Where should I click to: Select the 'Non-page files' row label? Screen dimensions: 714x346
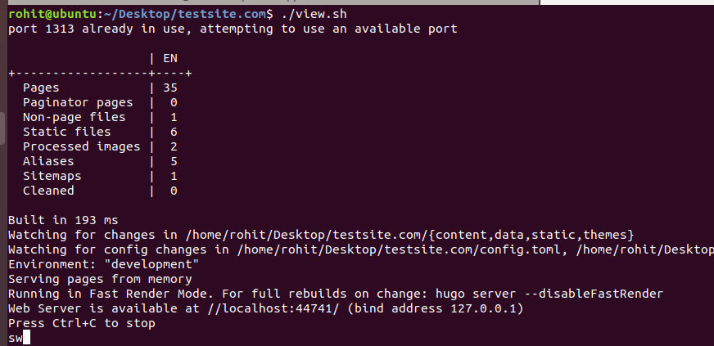75,117
